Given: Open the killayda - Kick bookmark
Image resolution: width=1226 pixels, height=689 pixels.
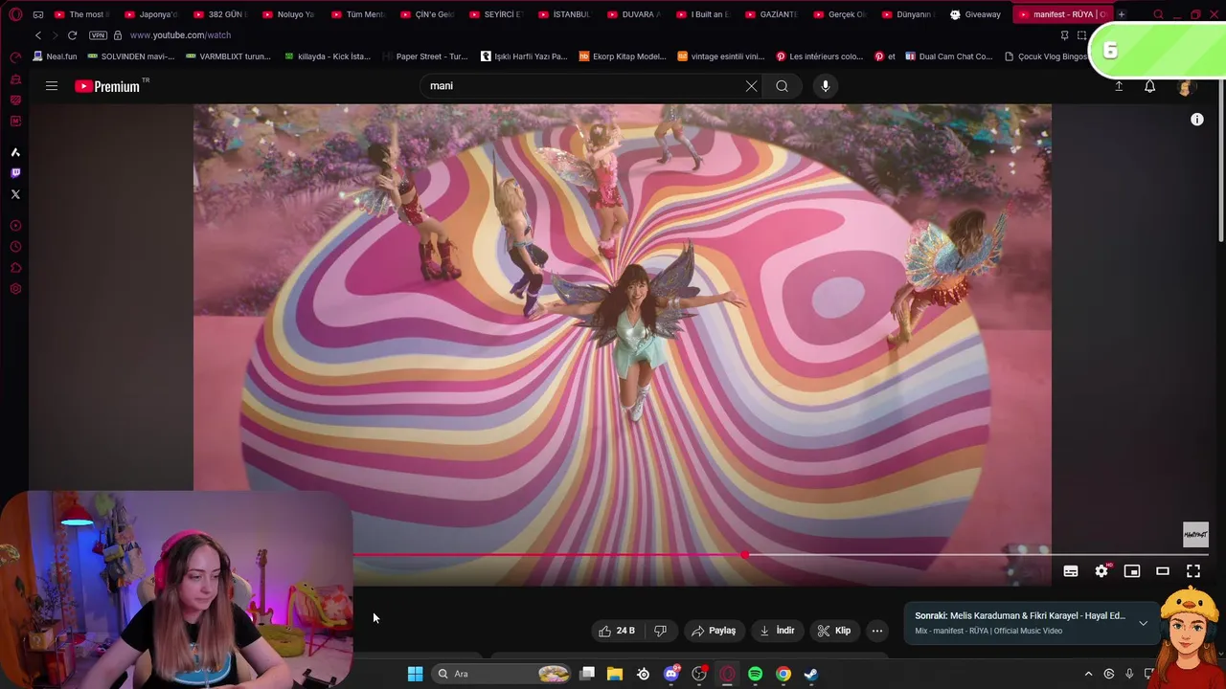Looking at the screenshot, I should [x=328, y=56].
